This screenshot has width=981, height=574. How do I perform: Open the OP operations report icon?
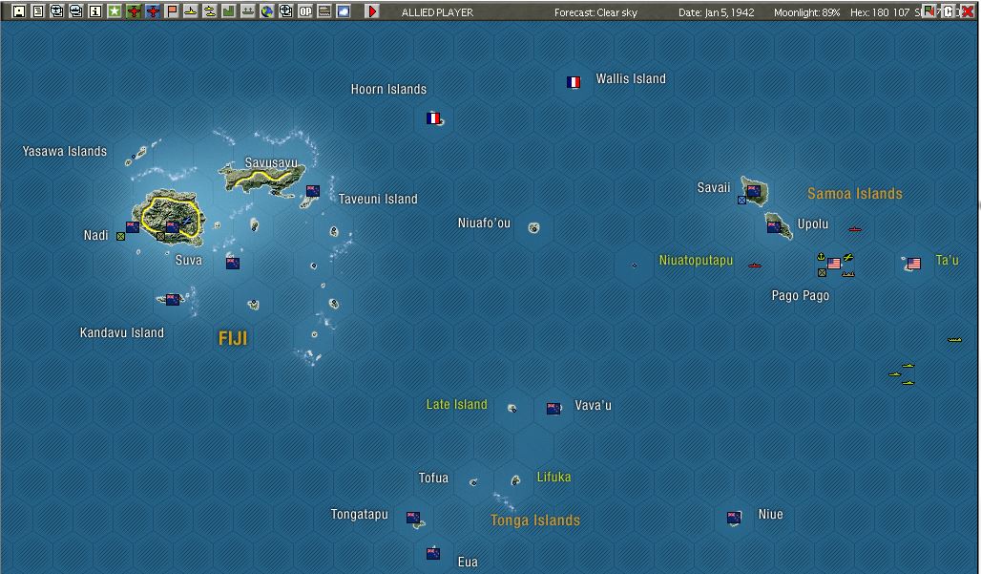pyautogui.click(x=305, y=11)
